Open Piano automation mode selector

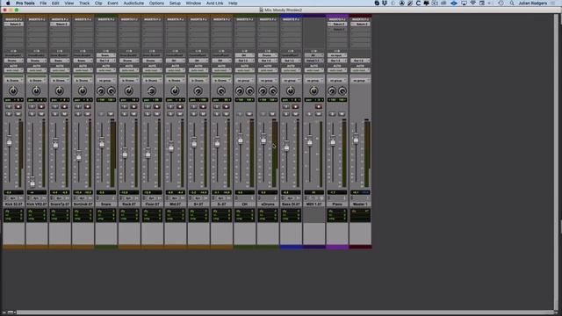(337, 70)
